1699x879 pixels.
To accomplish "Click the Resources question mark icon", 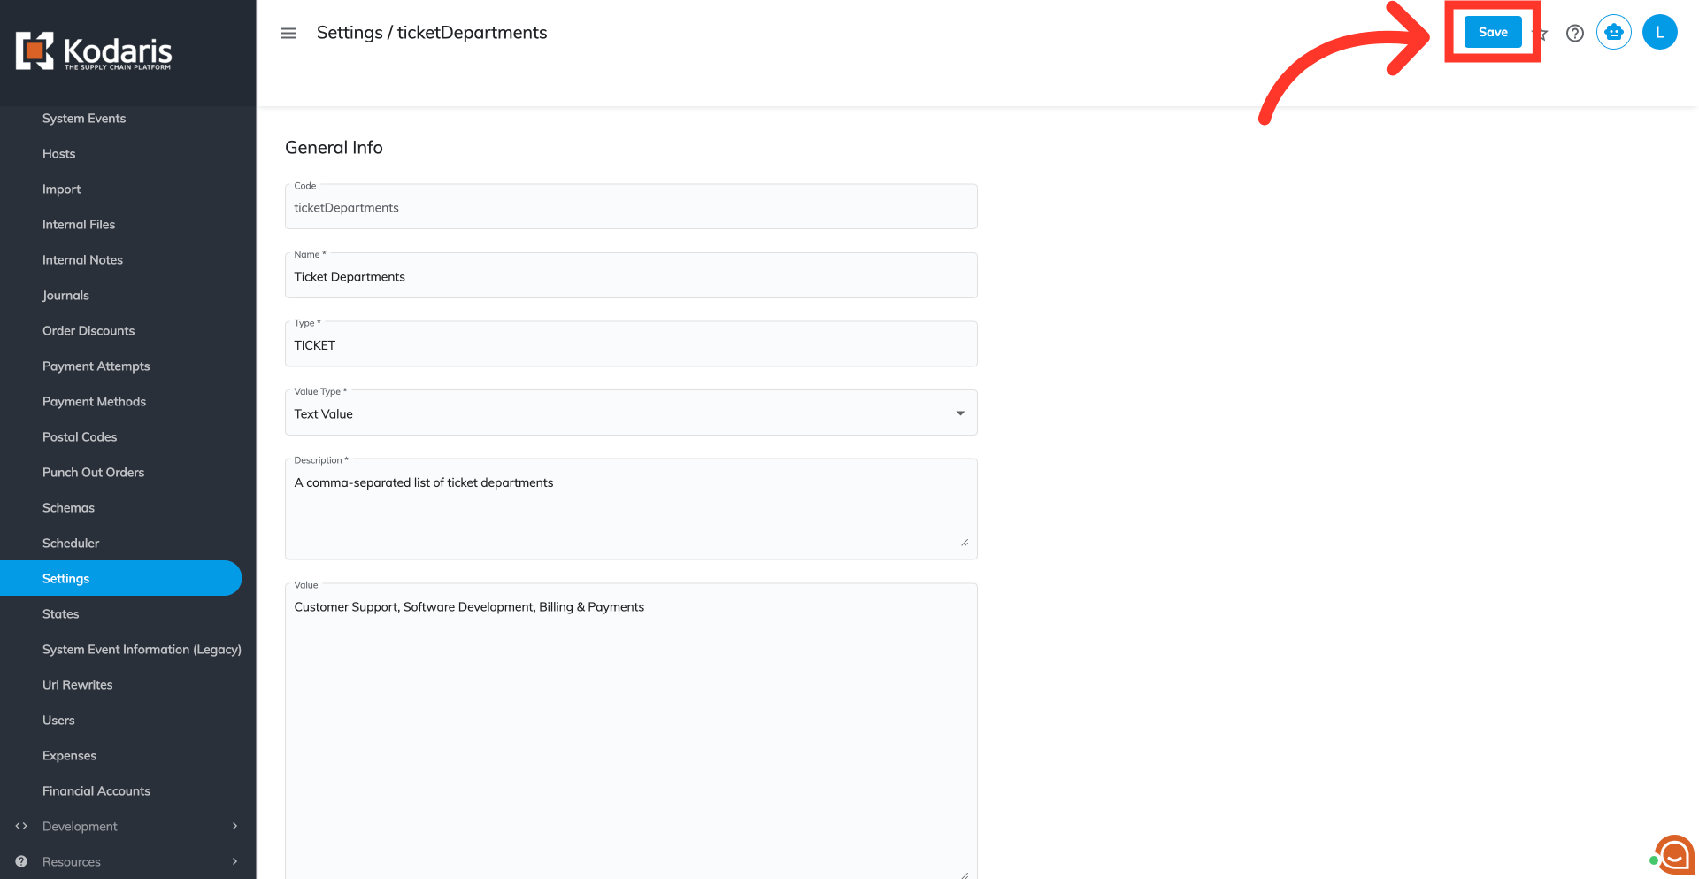I will [x=21, y=861].
